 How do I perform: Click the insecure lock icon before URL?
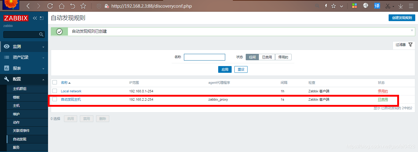click(x=107, y=6)
